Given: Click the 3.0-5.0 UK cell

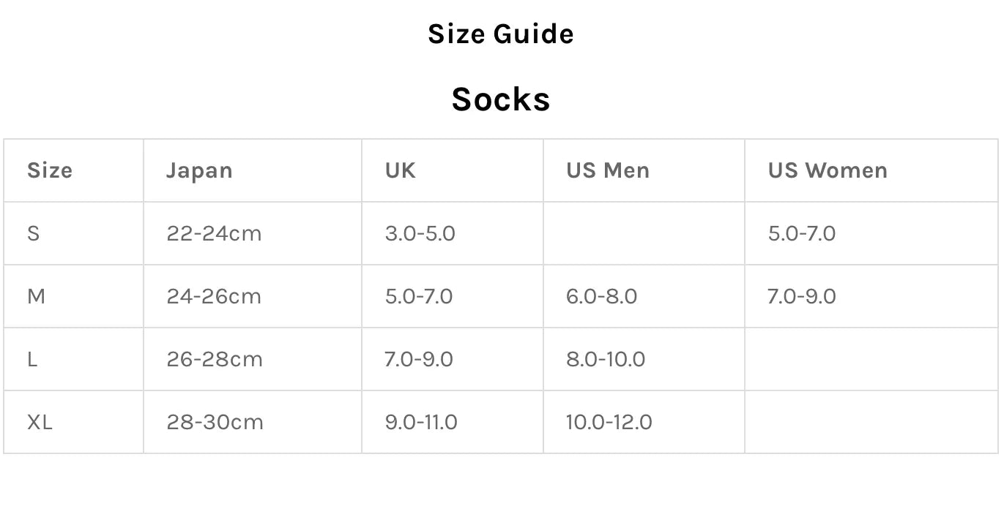Looking at the screenshot, I should point(420,233).
